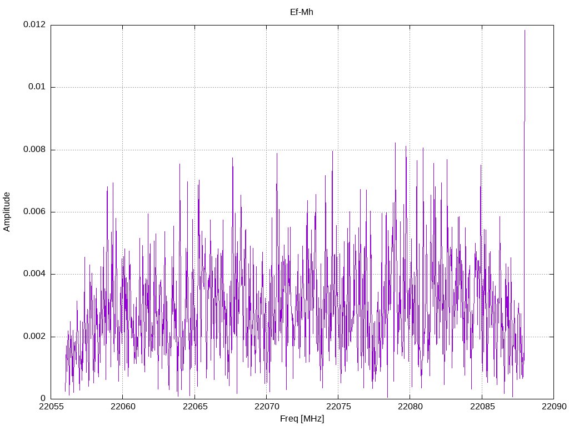Click the plot title Ef-Mh
This screenshot has height=426, width=569.
[x=302, y=12]
